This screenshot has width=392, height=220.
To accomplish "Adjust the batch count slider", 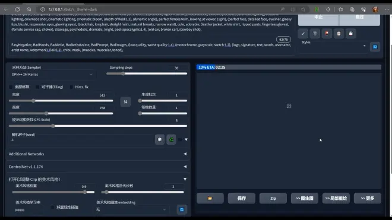I will [163, 101].
